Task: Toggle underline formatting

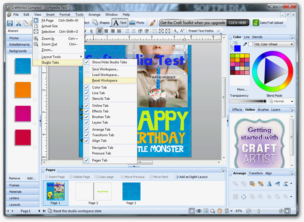Action: click(x=92, y=31)
